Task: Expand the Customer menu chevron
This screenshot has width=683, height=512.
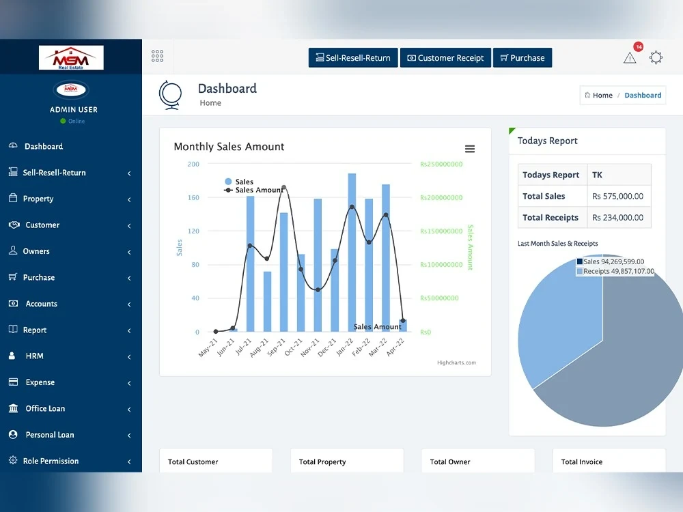Action: [129, 225]
